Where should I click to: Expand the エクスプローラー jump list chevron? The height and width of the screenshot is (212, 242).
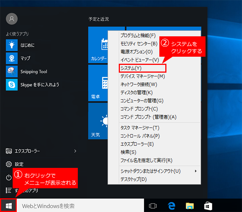pos(75,151)
